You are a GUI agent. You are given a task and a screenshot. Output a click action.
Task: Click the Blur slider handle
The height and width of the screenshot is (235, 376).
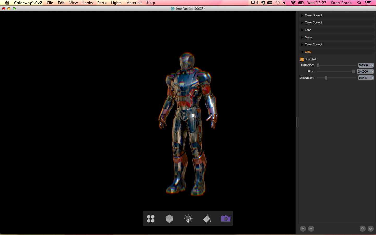[354, 72]
